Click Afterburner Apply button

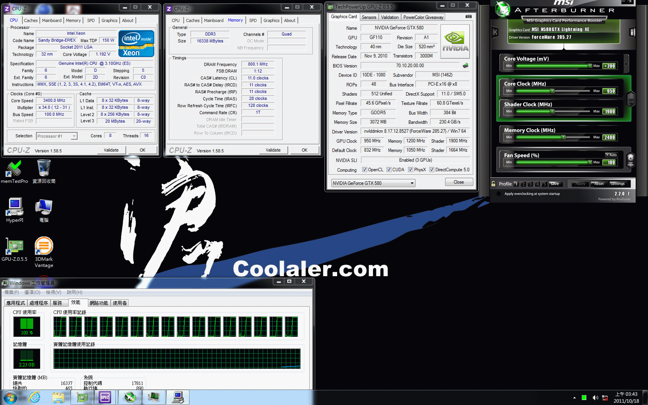(x=580, y=184)
